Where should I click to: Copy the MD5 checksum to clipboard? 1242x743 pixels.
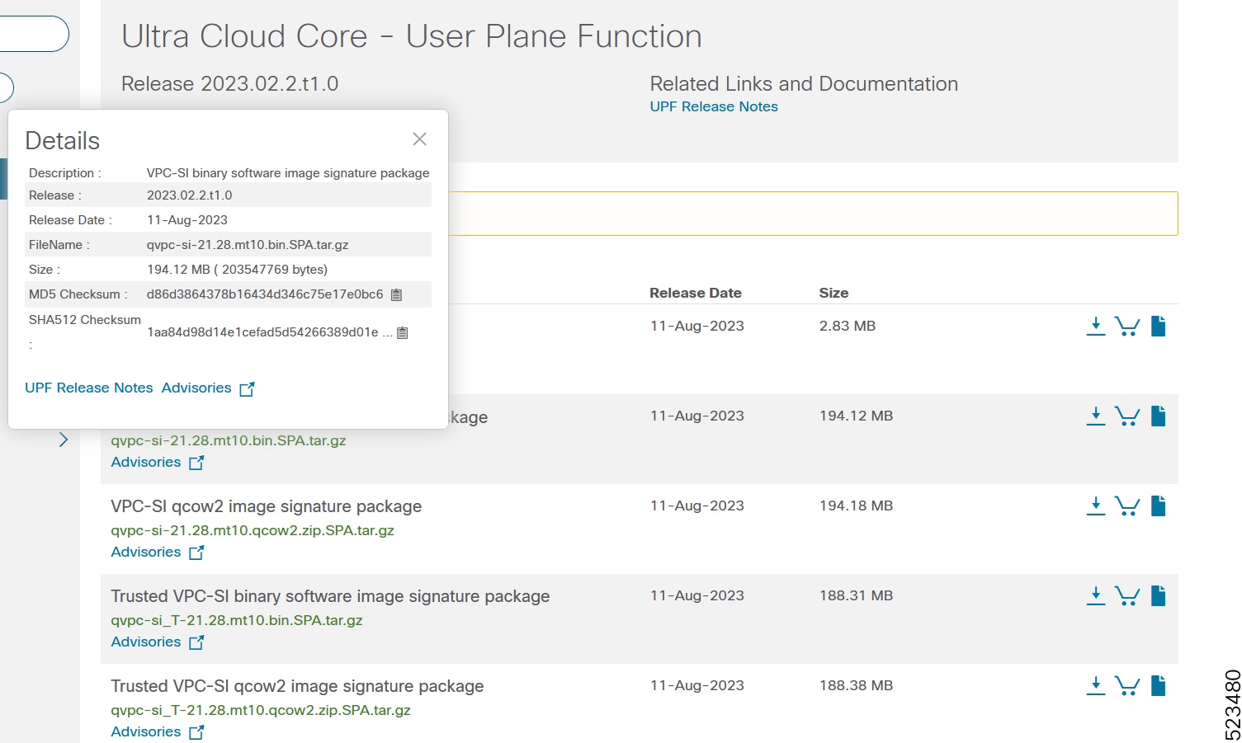[396, 294]
